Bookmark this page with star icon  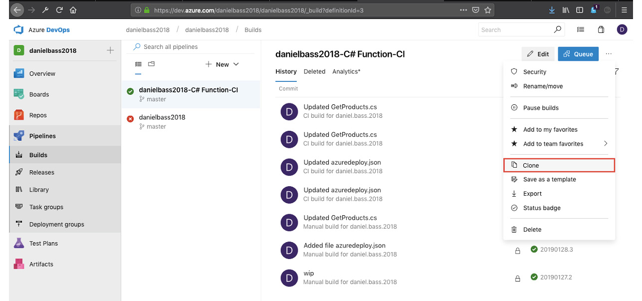coord(488,9)
